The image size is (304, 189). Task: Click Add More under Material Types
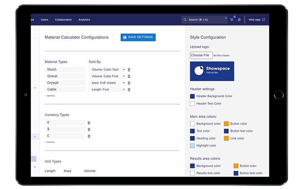(x=50, y=96)
